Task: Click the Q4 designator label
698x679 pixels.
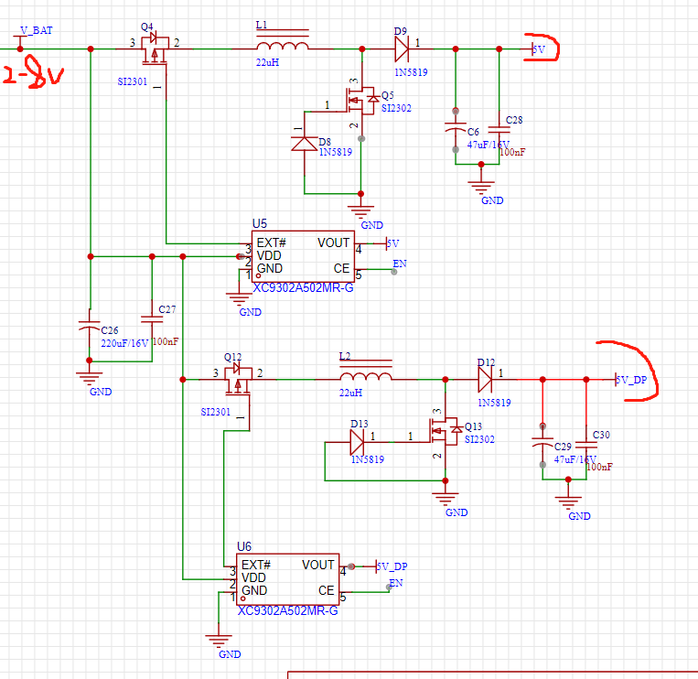Action: pyautogui.click(x=147, y=27)
